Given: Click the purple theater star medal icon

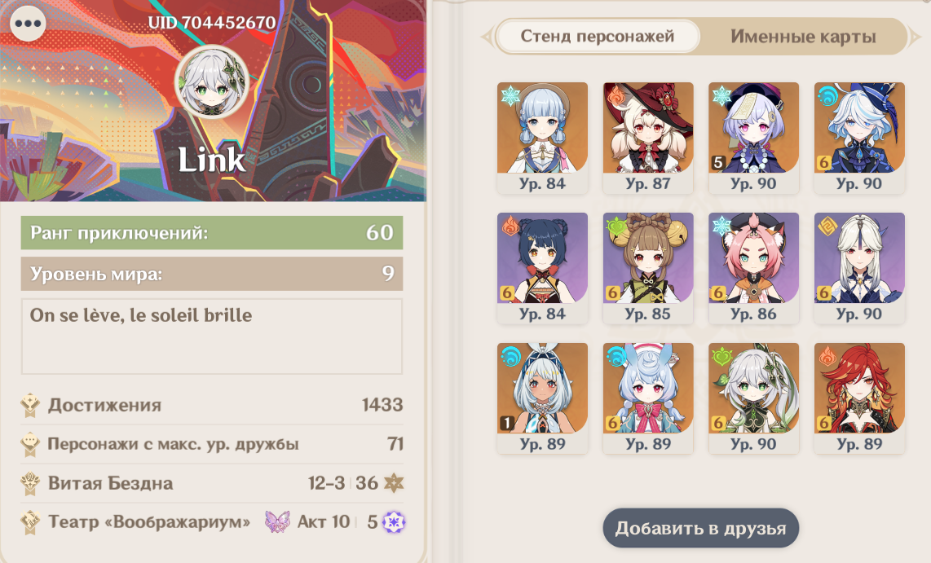Looking at the screenshot, I should tap(393, 522).
